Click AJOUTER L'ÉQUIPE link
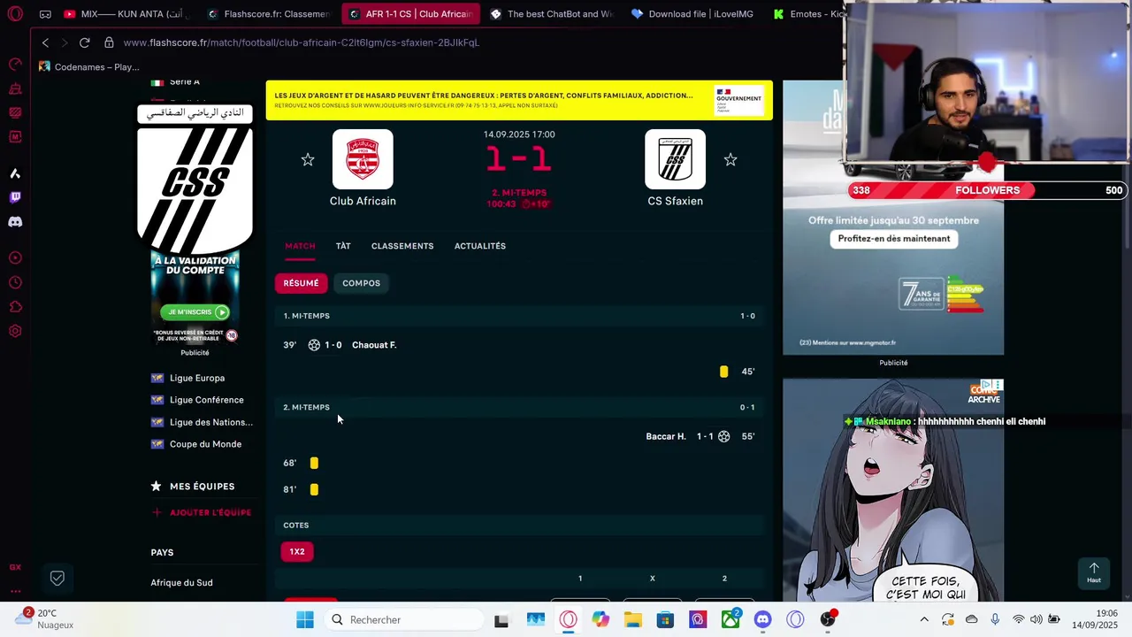This screenshot has height=637, width=1132. click(201, 512)
